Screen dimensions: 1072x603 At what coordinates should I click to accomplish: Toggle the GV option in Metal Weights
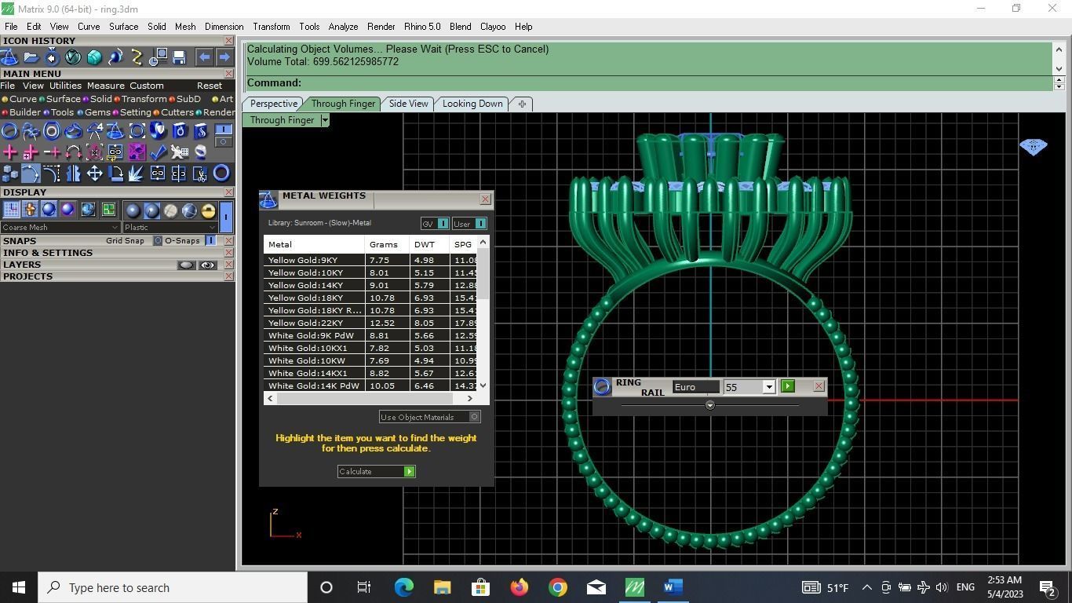pos(443,224)
